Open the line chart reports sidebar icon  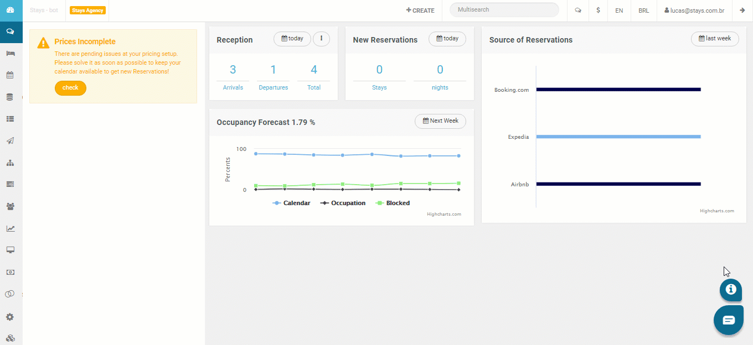coord(10,228)
